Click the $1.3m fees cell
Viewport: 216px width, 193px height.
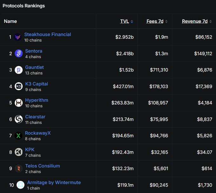click(x=162, y=54)
